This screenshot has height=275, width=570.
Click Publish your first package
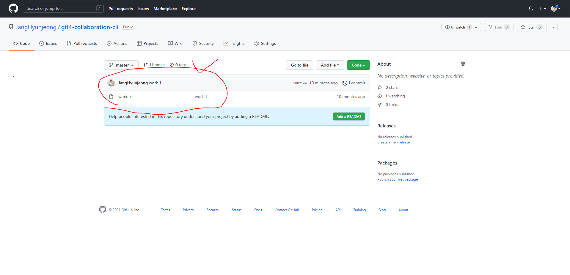pos(398,179)
